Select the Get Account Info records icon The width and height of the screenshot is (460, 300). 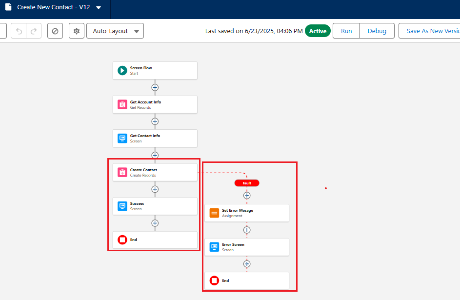coord(122,104)
